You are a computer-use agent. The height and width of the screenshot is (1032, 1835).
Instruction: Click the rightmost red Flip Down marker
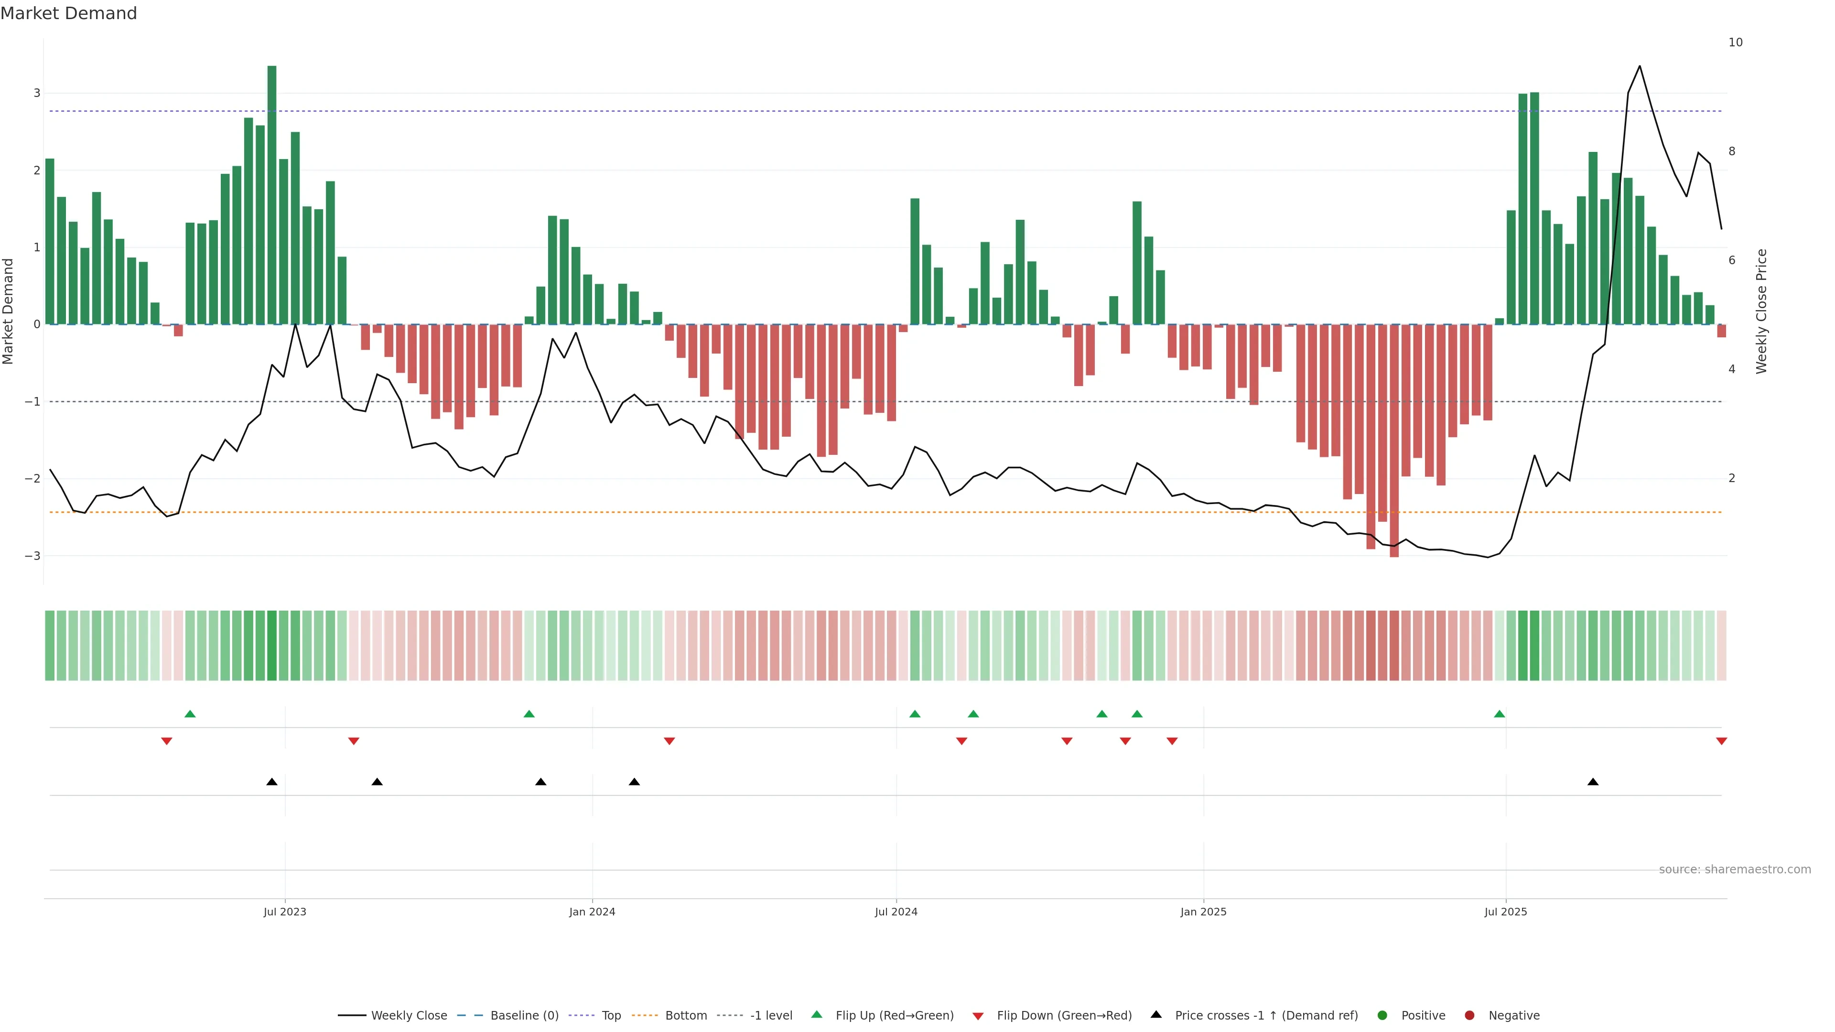1722,742
